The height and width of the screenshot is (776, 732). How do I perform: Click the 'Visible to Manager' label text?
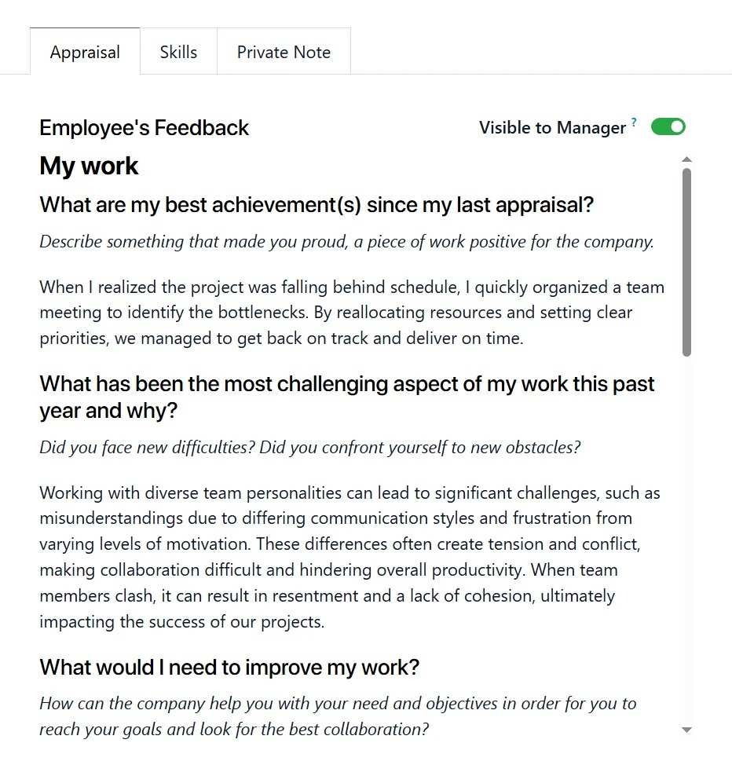(552, 128)
